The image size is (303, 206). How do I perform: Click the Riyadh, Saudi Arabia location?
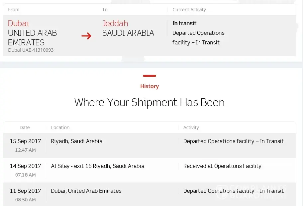click(77, 141)
